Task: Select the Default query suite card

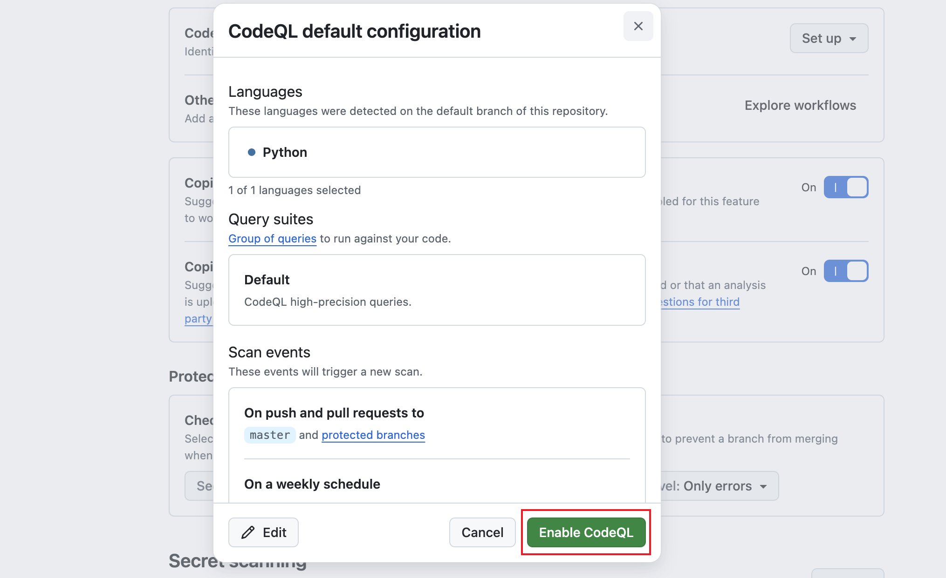Action: coord(437,289)
